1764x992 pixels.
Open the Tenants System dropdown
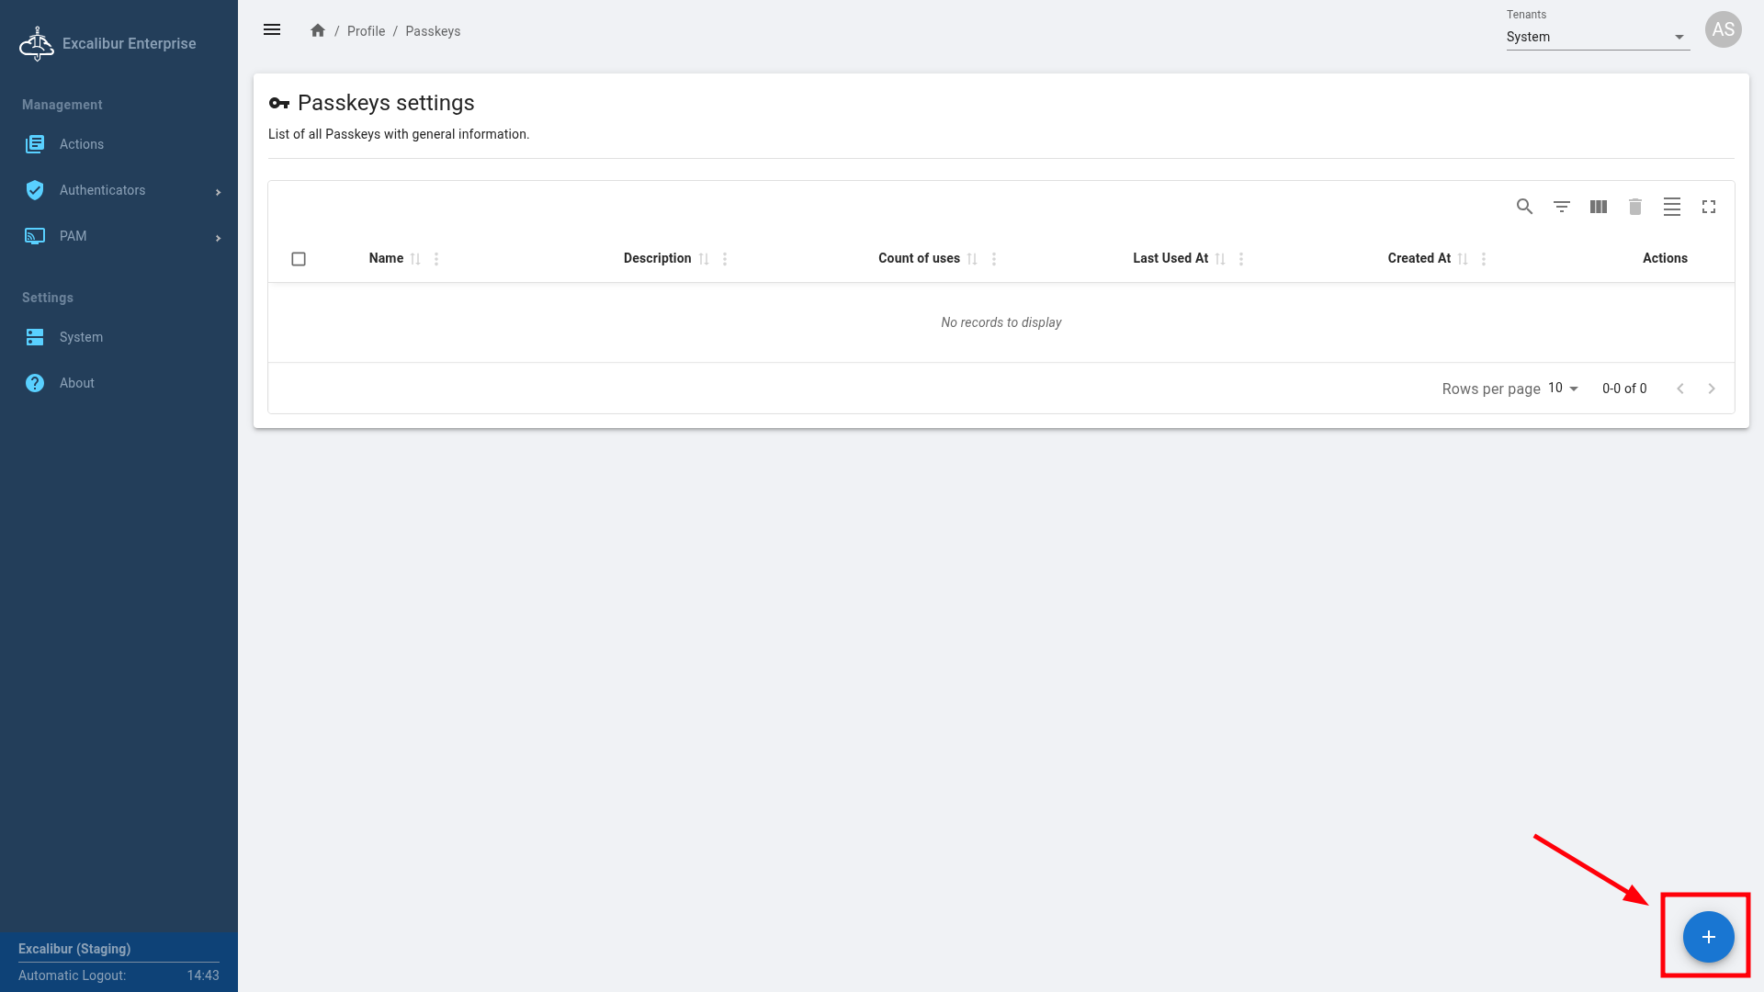tap(1597, 37)
